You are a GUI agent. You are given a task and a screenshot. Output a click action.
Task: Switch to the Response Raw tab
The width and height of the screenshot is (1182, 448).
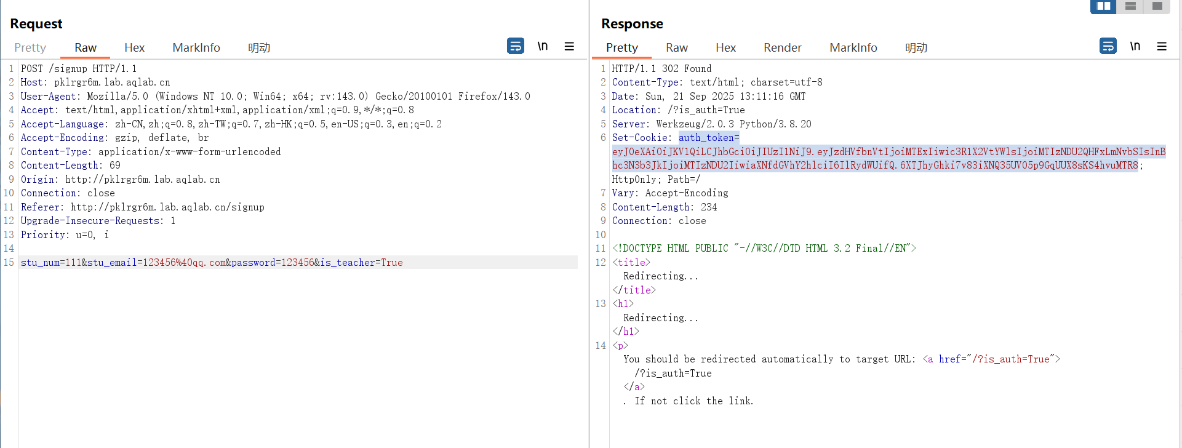pos(677,47)
